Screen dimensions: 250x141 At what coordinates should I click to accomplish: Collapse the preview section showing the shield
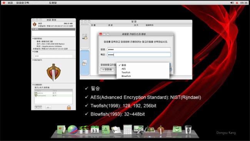[33, 60]
